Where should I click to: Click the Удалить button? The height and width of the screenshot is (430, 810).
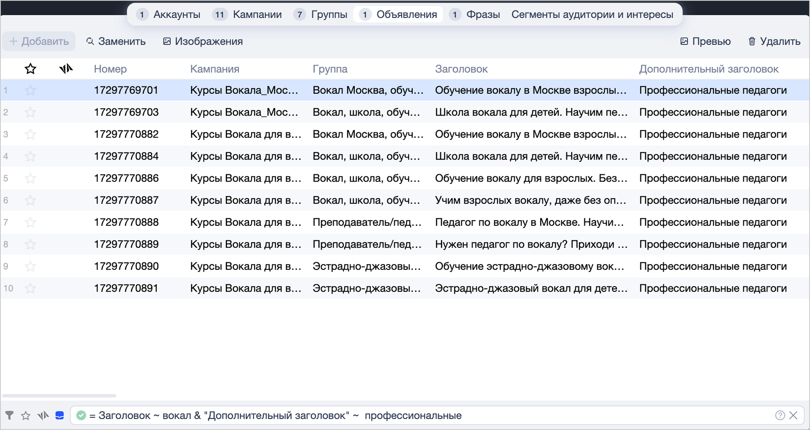click(x=774, y=41)
